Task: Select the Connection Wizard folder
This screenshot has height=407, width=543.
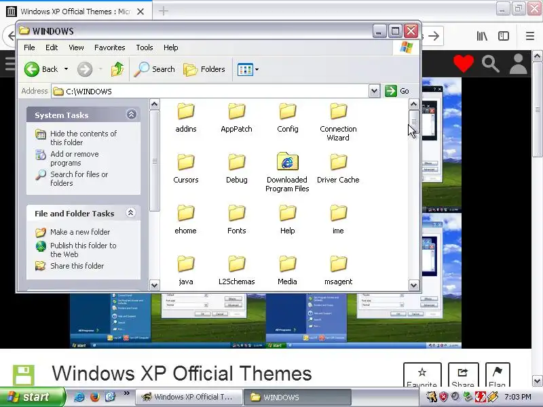Action: [x=338, y=122]
